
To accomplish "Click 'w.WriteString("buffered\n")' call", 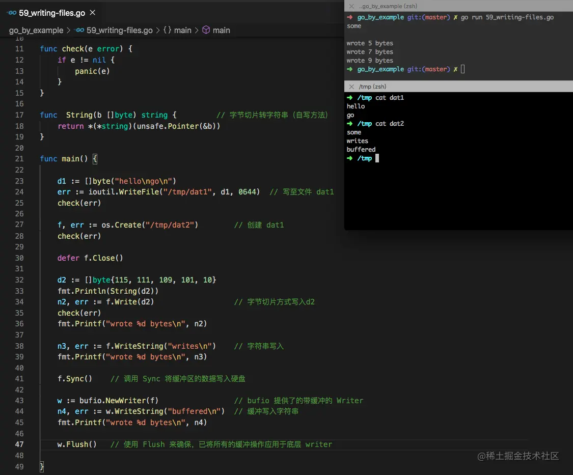I will coord(165,411).
